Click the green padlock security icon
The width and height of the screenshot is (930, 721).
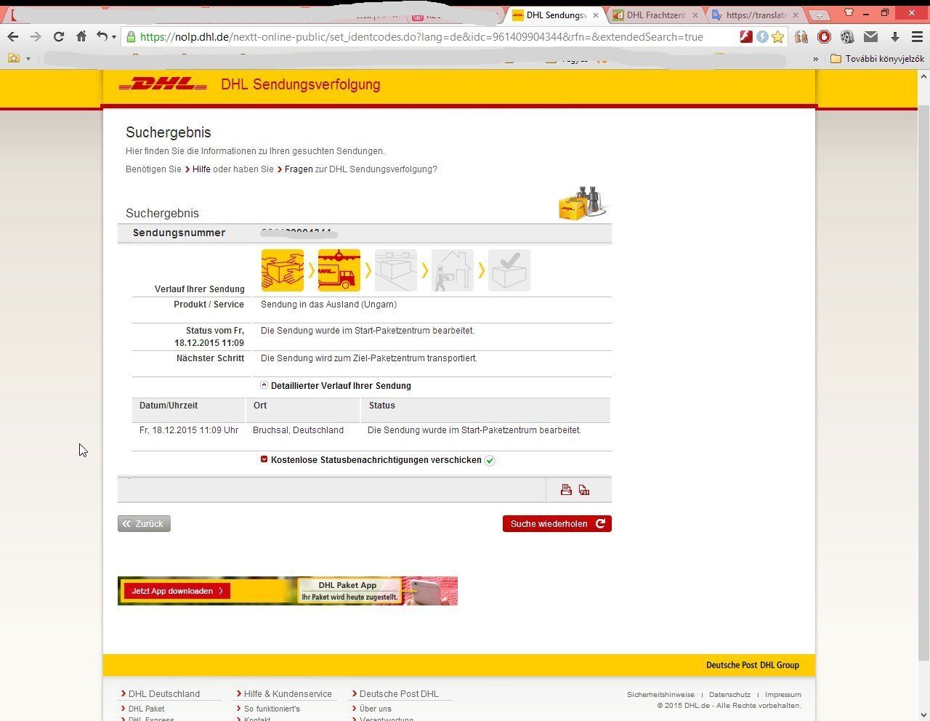(x=132, y=36)
